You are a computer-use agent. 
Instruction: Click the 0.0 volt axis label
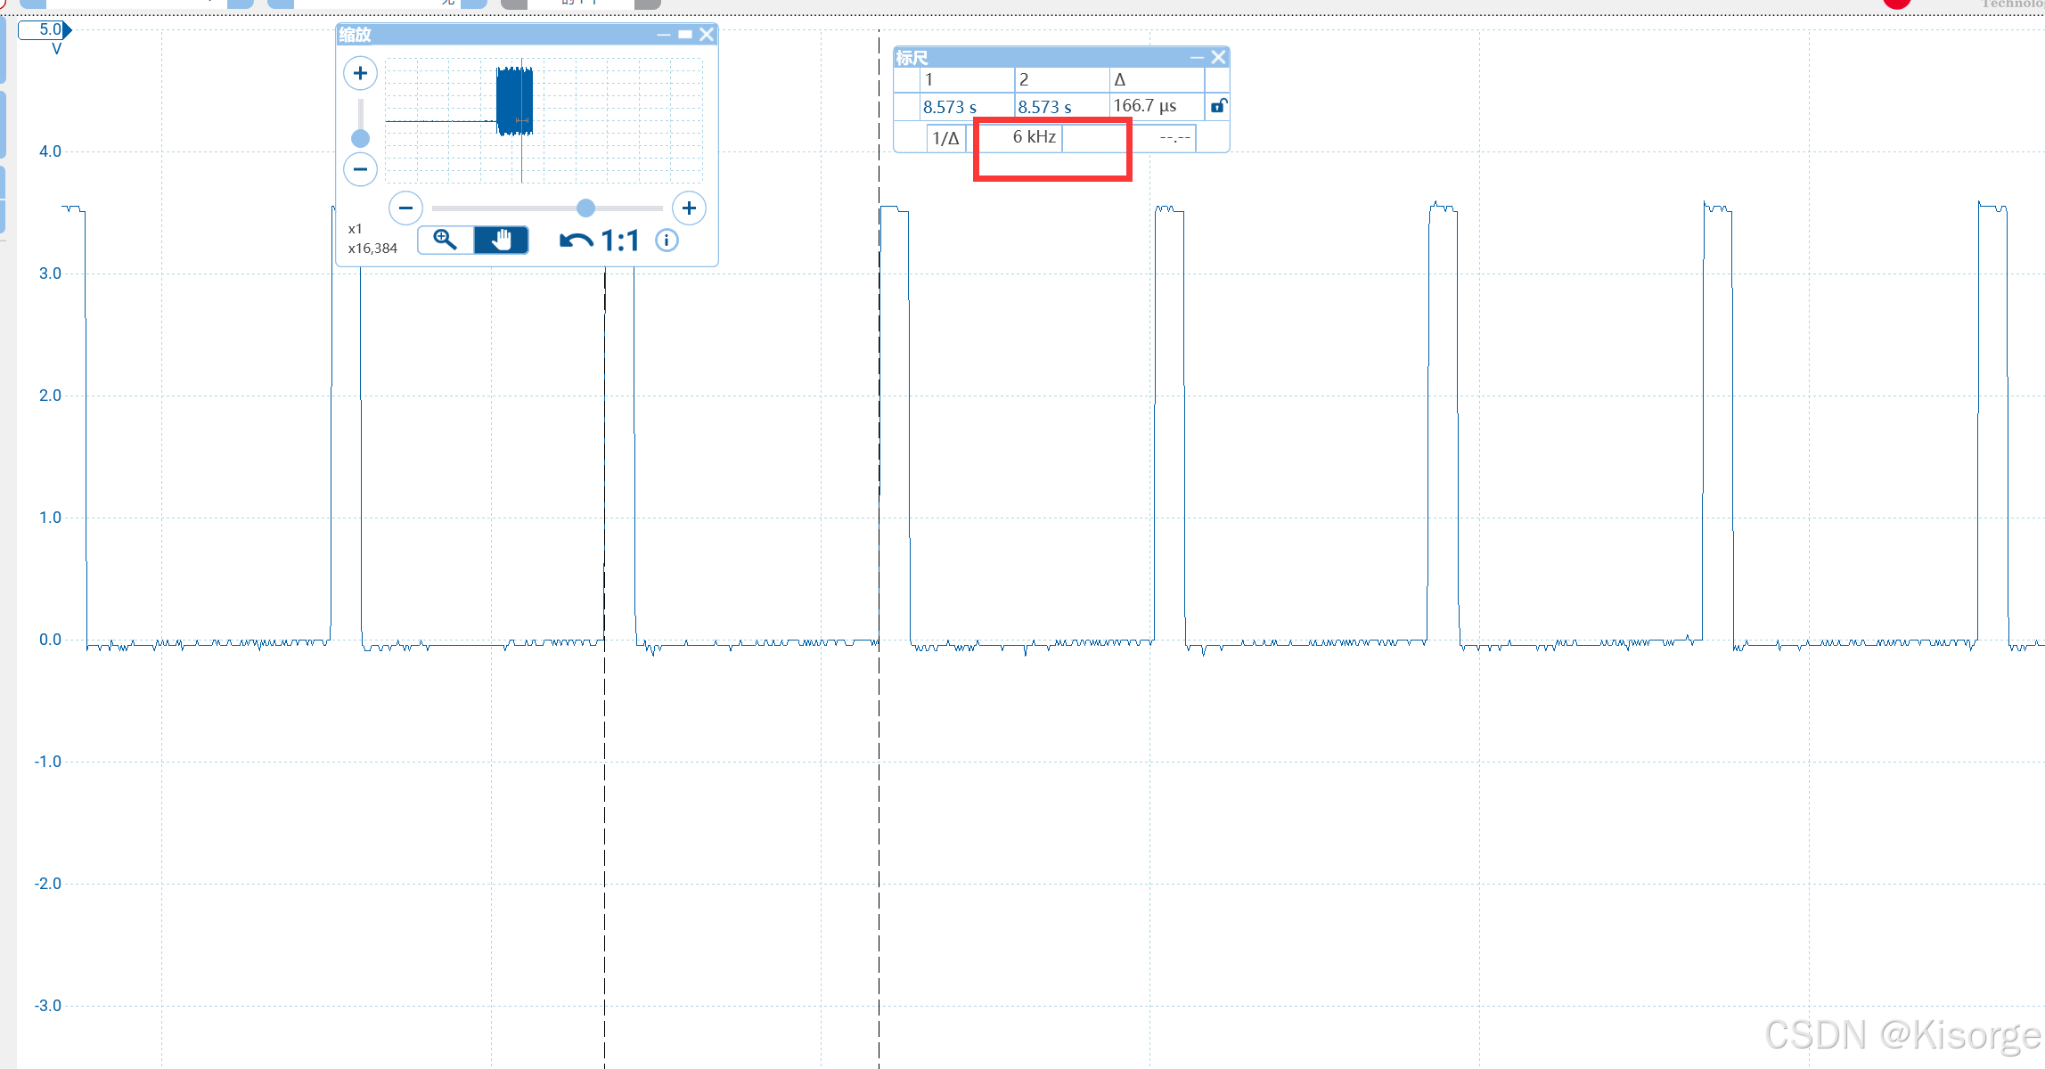[x=50, y=640]
